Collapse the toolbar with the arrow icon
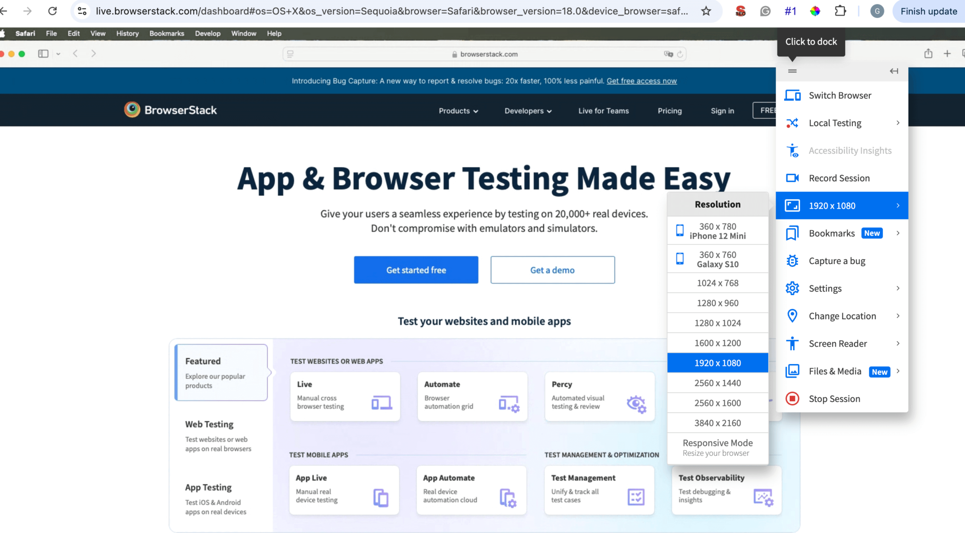965x533 pixels. point(894,71)
